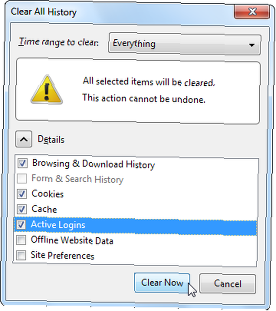Viewport: 276px width, 311px height.
Task: Uncheck the Cache checkbox
Action: 21,209
